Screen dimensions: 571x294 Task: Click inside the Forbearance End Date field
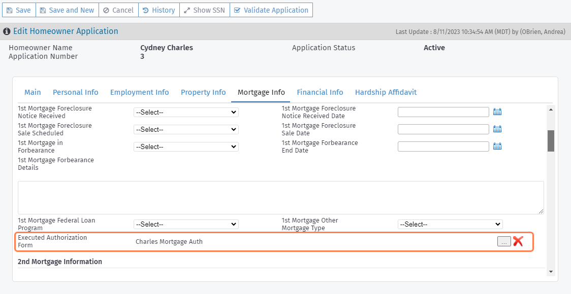click(442, 146)
